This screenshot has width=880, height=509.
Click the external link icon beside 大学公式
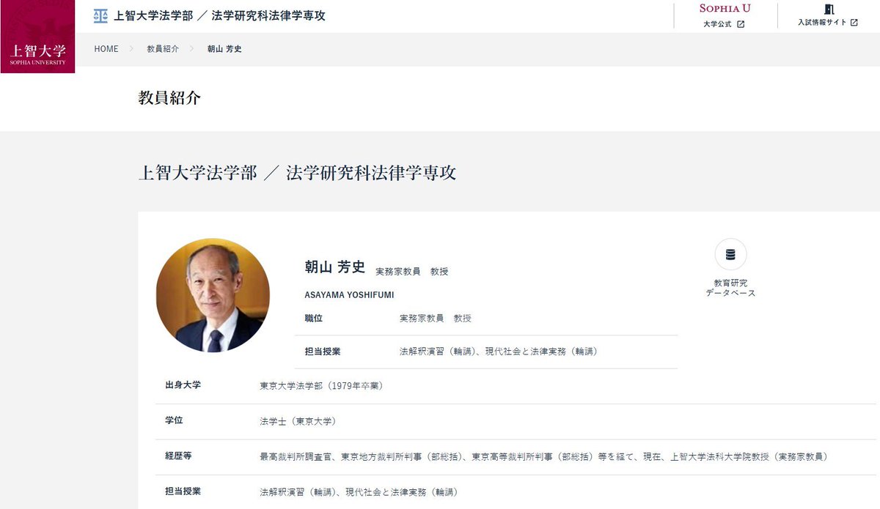pyautogui.click(x=741, y=24)
